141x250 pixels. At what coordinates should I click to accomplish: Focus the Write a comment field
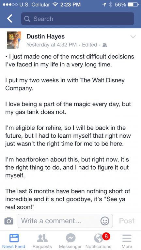tap(65, 221)
